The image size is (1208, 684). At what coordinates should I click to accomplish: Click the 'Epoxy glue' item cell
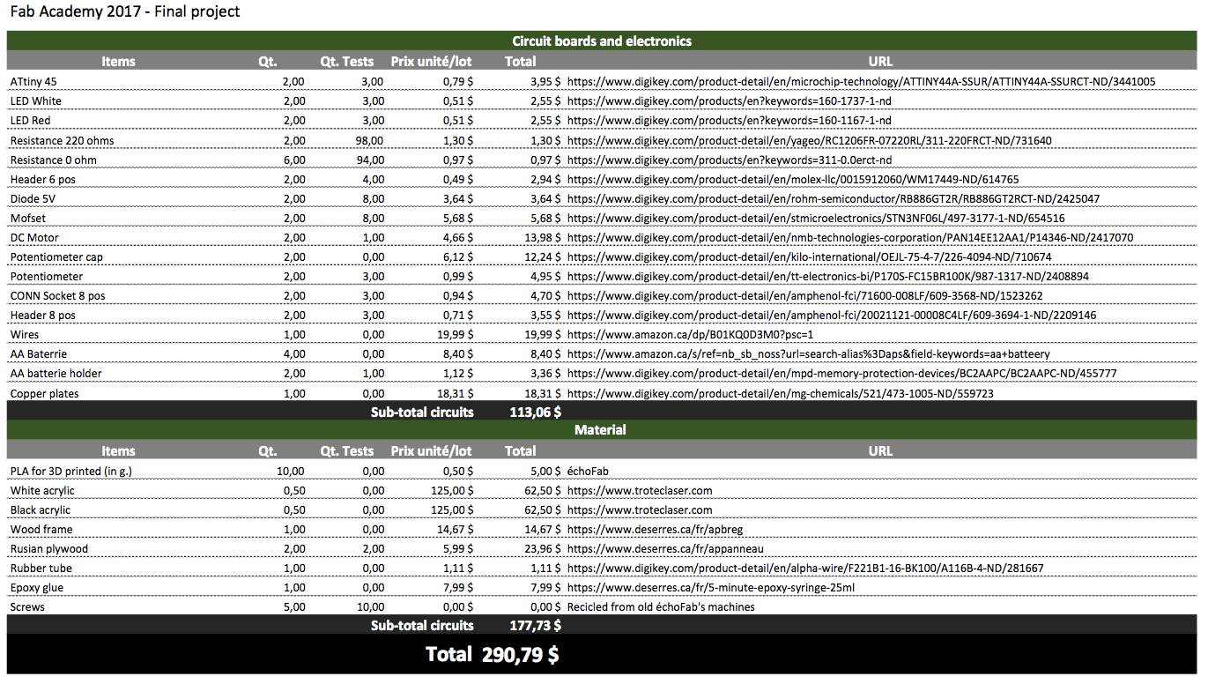(x=37, y=588)
